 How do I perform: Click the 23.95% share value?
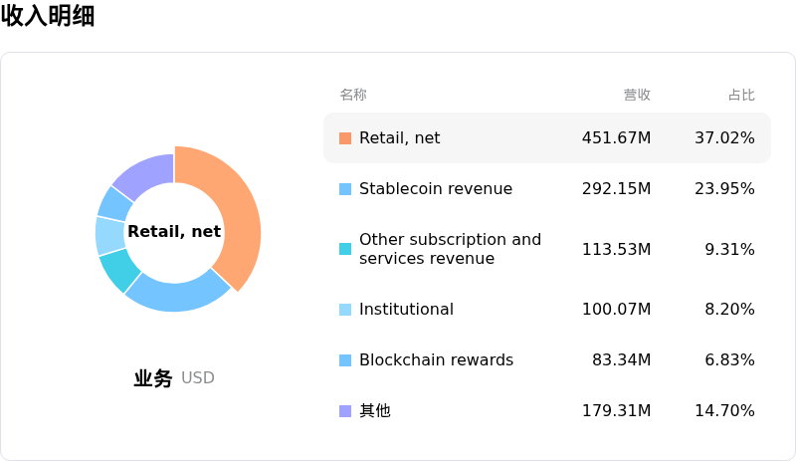coord(724,189)
